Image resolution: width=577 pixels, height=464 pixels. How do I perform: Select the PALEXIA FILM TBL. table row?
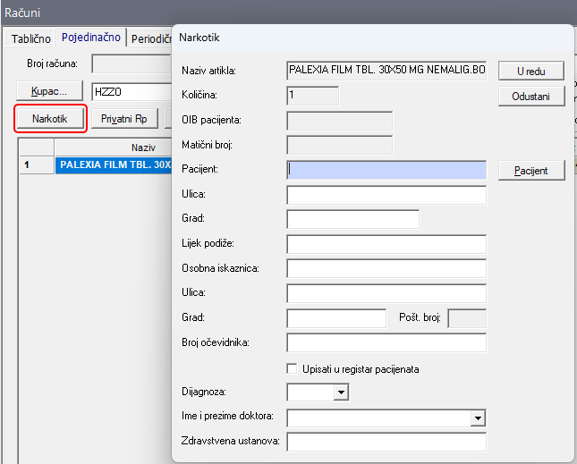point(114,165)
